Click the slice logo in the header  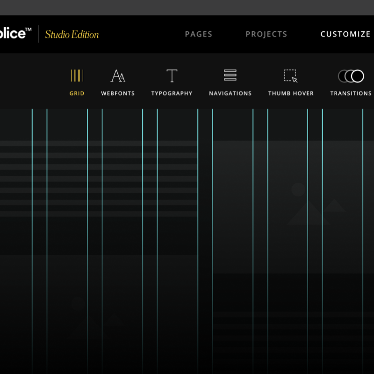(x=16, y=33)
